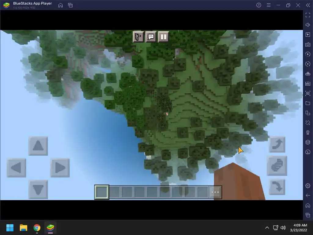Open the BlueStacks hamburger menu
313x235 pixels.
(269, 5)
